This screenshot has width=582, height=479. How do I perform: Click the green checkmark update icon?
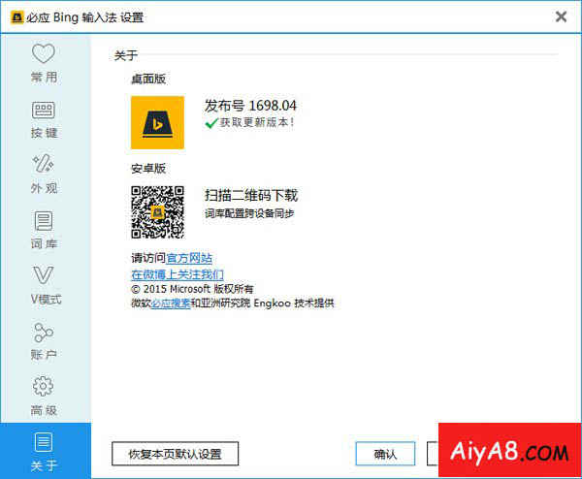[x=211, y=123]
